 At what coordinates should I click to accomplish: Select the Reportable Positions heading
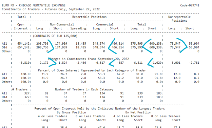click(89, 17)
